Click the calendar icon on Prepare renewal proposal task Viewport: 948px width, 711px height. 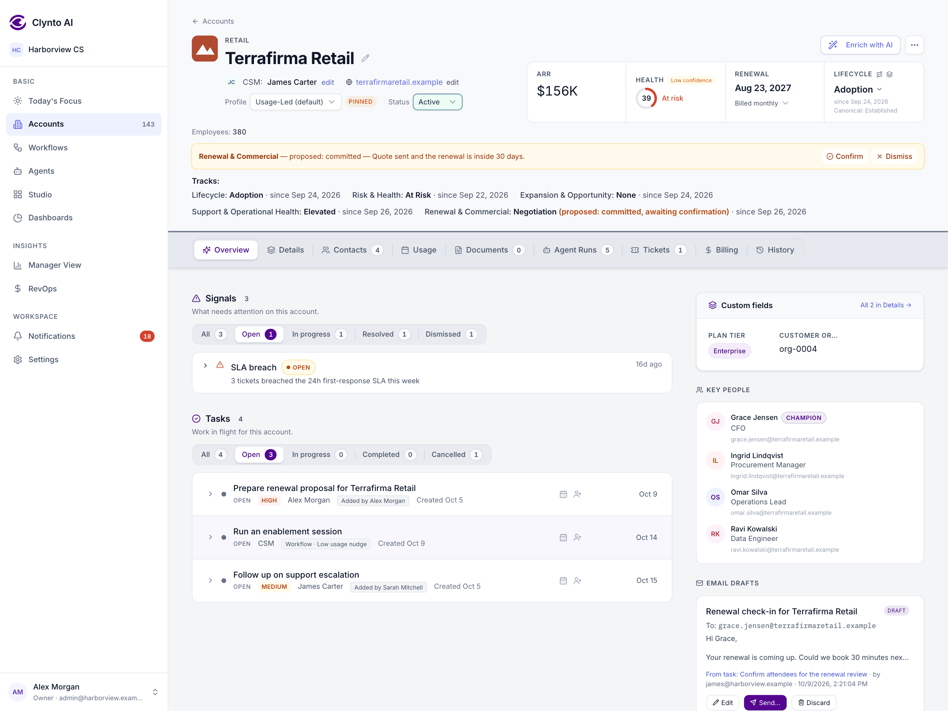563,494
